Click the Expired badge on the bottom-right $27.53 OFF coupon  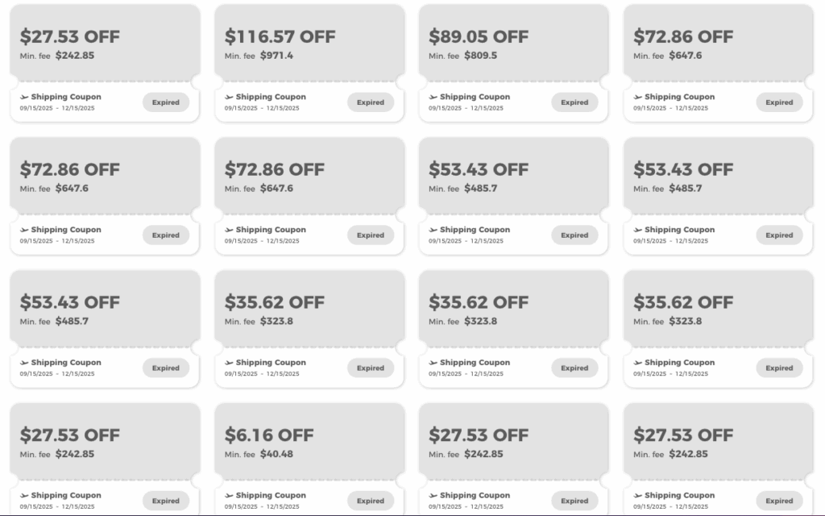point(779,500)
